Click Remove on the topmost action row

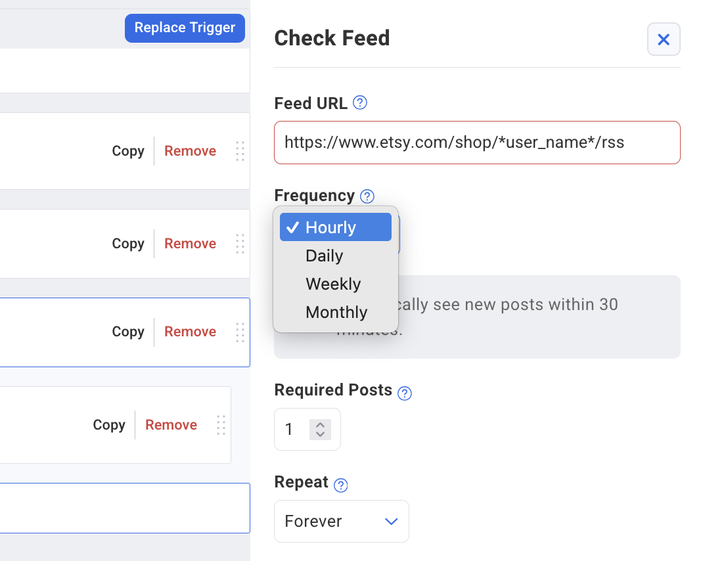(190, 151)
